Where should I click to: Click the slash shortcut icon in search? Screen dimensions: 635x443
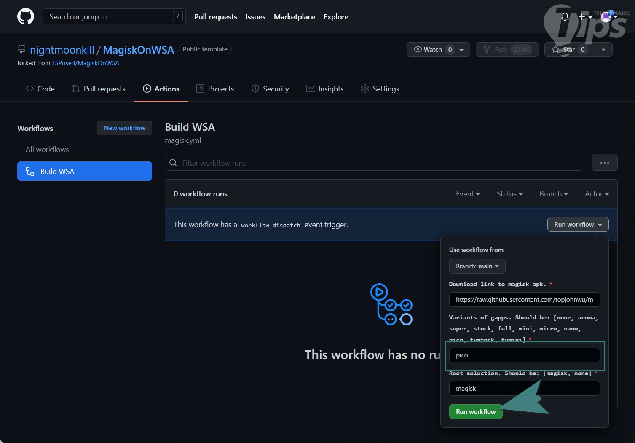178,16
